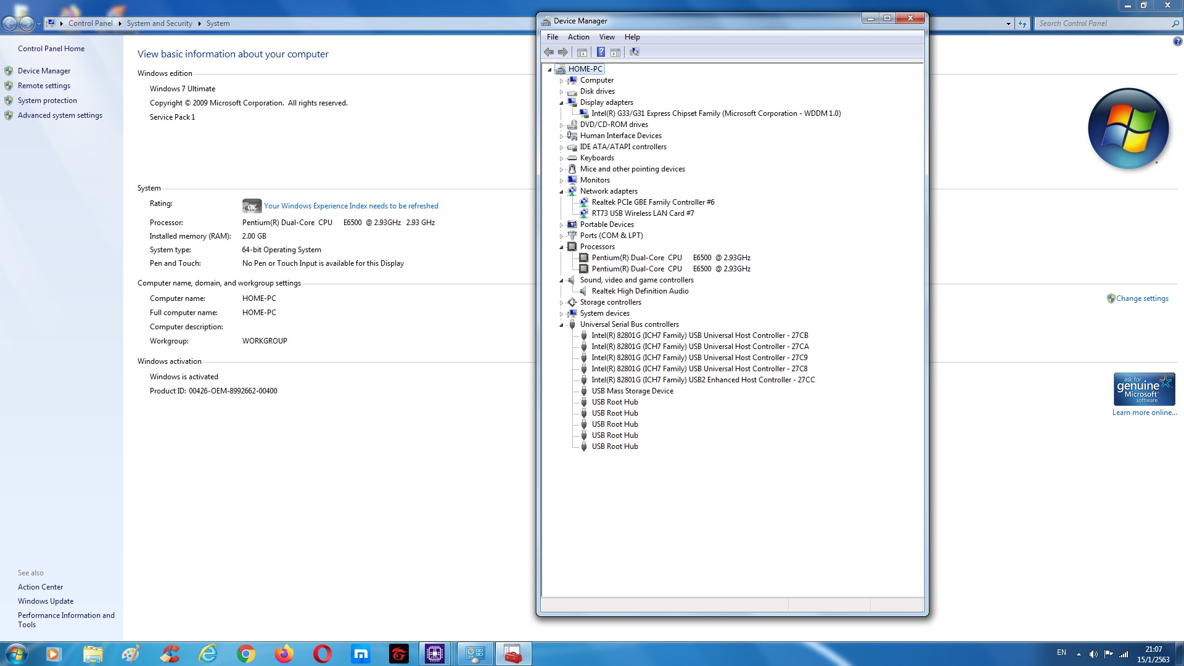Open Action Center flag icon in tray
Screen dimensions: 1184x666
click(1109, 654)
